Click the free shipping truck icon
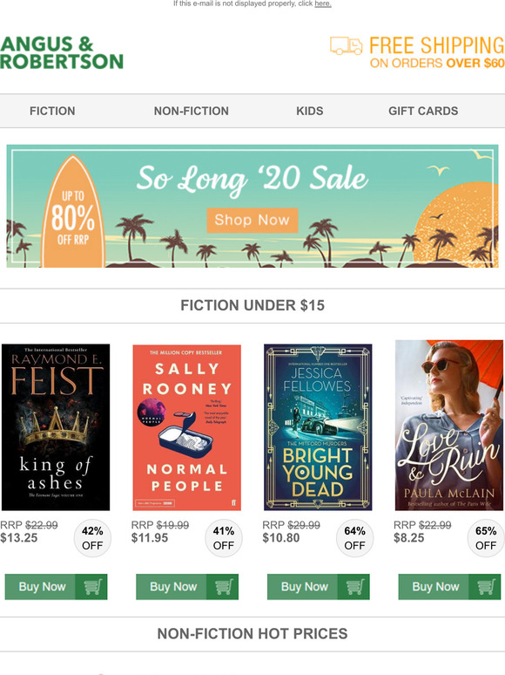This screenshot has height=675, width=505. coord(346,45)
